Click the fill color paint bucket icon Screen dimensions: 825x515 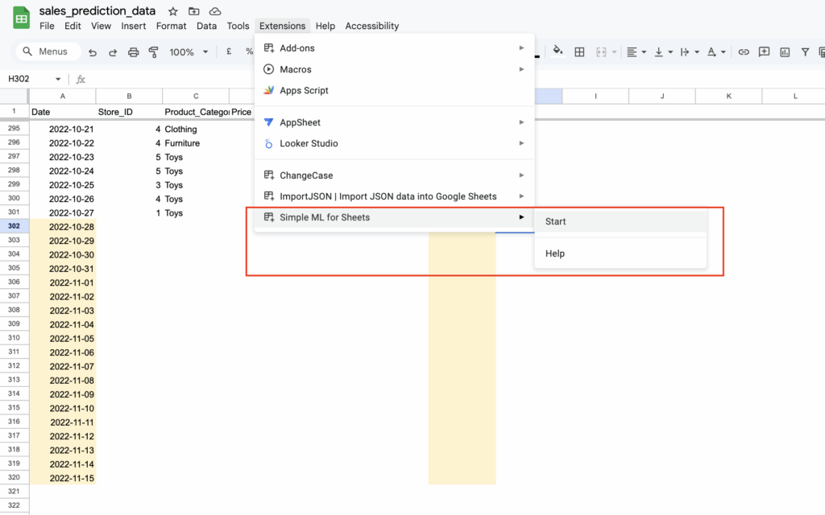(557, 51)
